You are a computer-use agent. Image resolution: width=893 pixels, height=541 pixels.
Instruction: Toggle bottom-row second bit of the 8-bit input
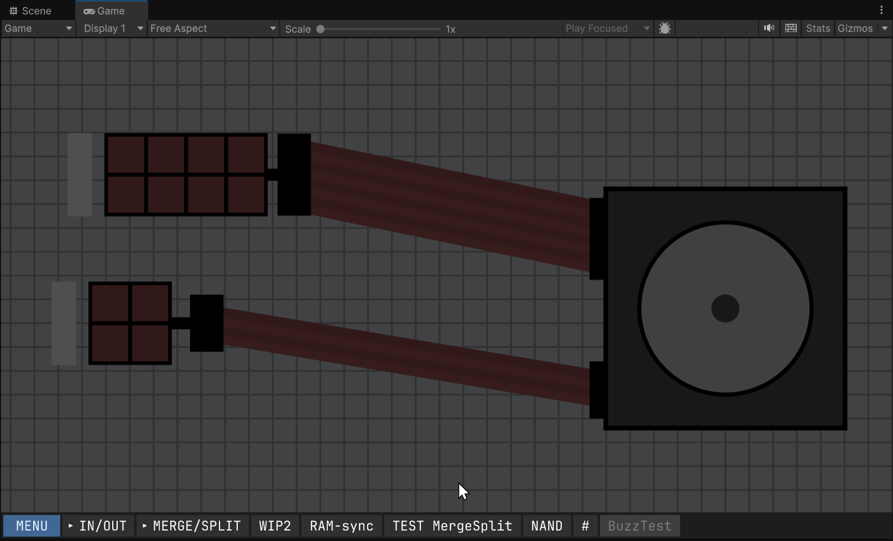click(166, 194)
